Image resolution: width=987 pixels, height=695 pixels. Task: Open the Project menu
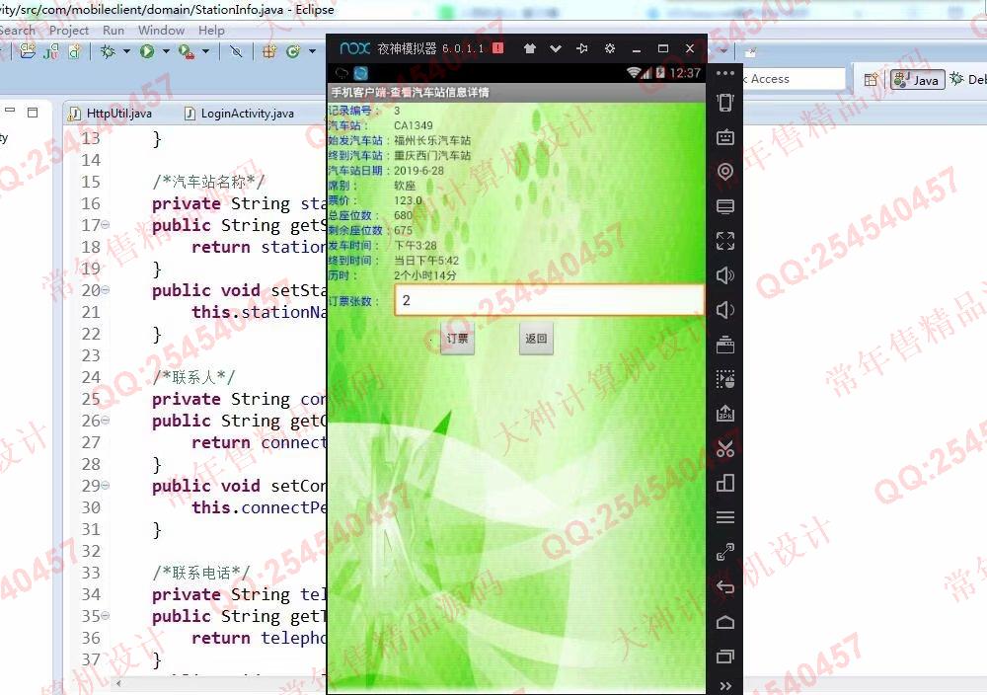69,31
